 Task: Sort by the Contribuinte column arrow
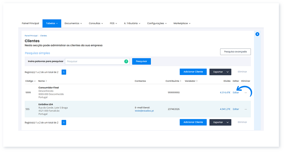181,81
